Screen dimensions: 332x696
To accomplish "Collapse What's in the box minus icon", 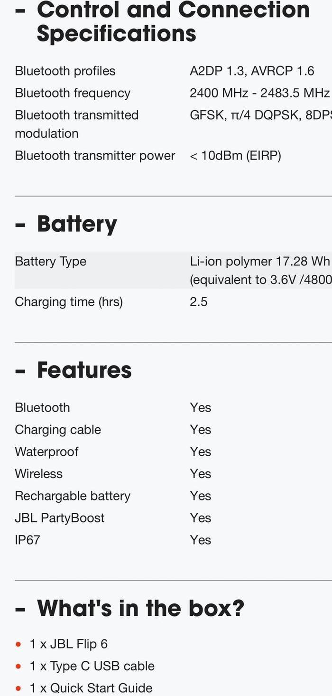I will 20,609.
